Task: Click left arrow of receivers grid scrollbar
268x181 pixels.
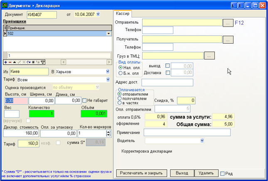Action: 64,62
